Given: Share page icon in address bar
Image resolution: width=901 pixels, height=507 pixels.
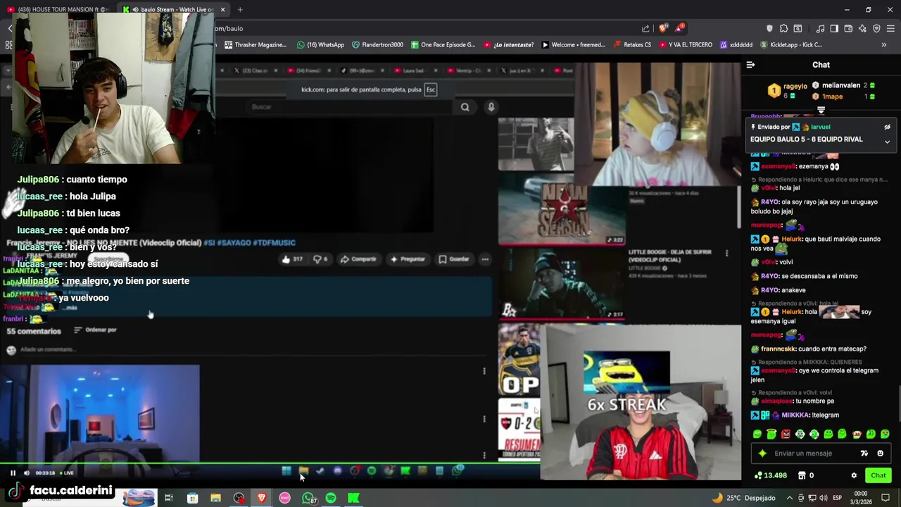Looking at the screenshot, I should (x=645, y=28).
